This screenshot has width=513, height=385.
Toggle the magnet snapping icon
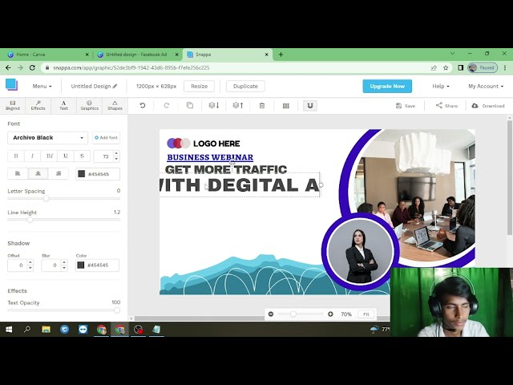(x=310, y=105)
